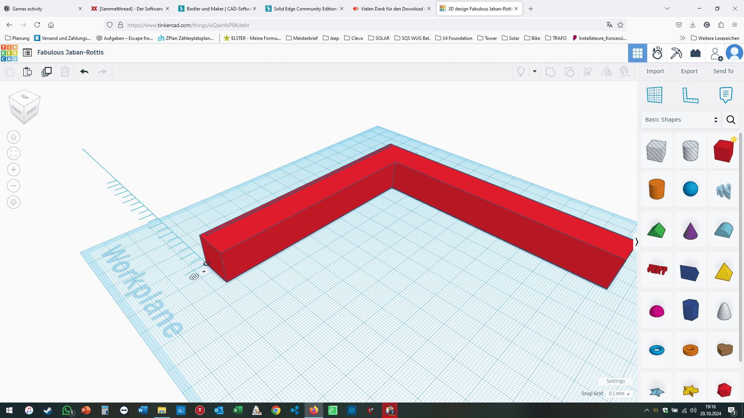Viewport: 744px width, 418px height.
Task: Toggle the Show all lightbulb icon
Action: [521, 72]
